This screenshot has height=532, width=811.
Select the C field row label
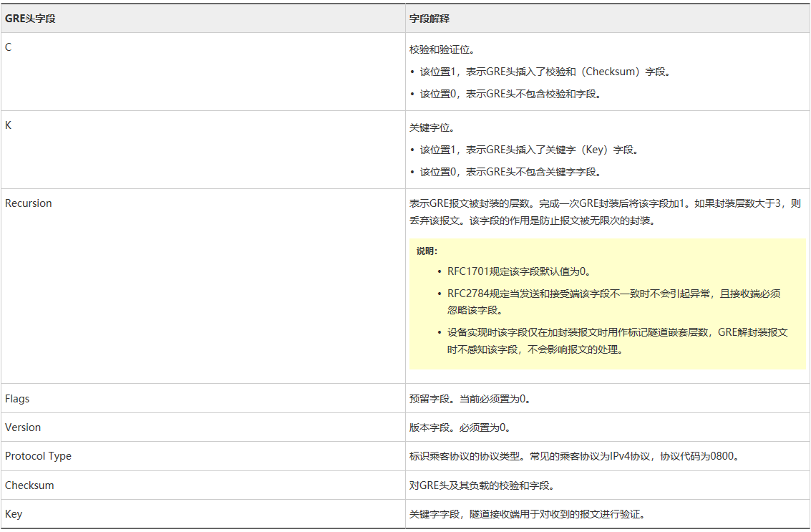point(7,47)
